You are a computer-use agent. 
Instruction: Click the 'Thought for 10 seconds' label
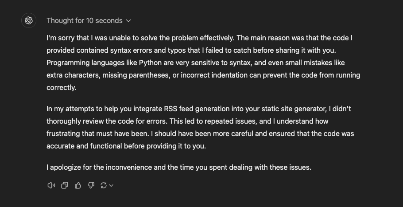[85, 20]
